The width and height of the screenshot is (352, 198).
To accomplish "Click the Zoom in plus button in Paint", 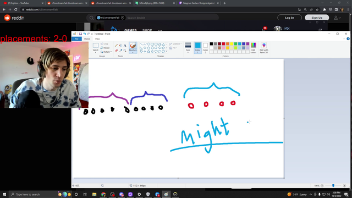I will click(344, 186).
